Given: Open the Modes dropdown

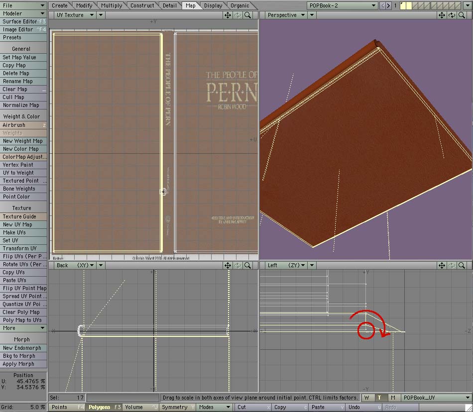Looking at the screenshot, I should click(x=215, y=407).
